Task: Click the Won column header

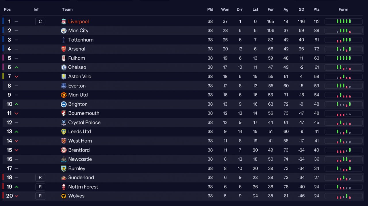Action: pos(225,9)
